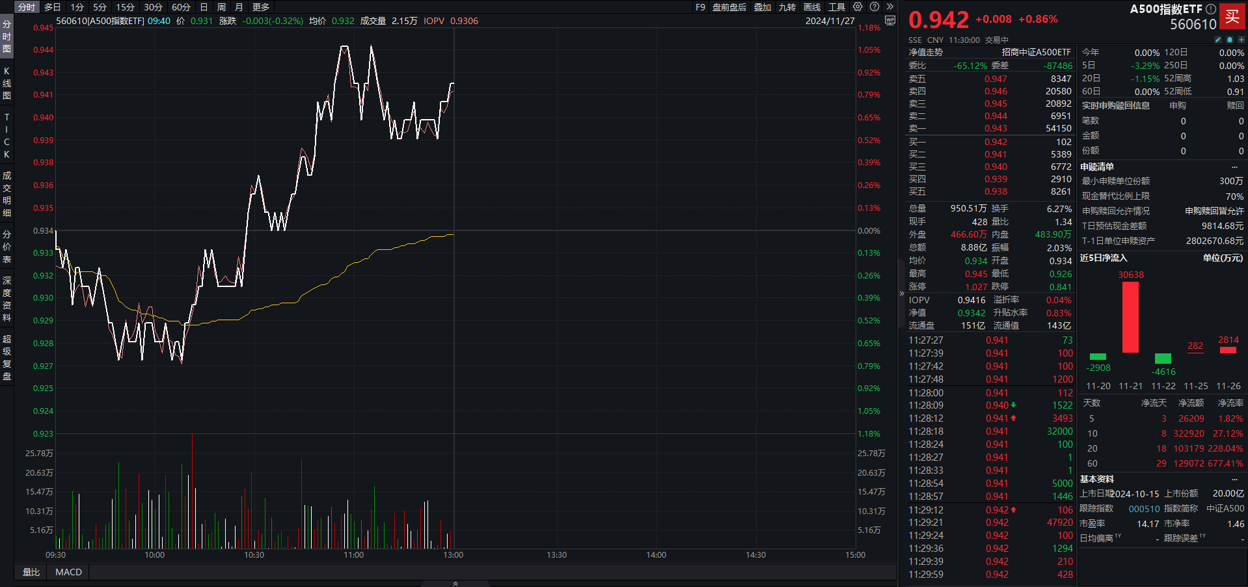Click info icon beside A500指数ETF title

pos(1211,9)
